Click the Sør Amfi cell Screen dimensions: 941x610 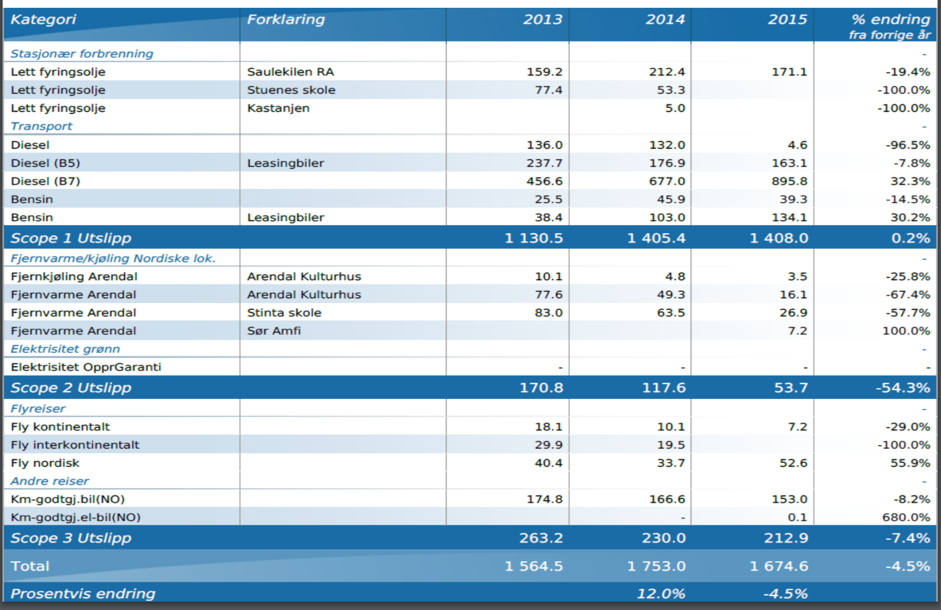[274, 331]
